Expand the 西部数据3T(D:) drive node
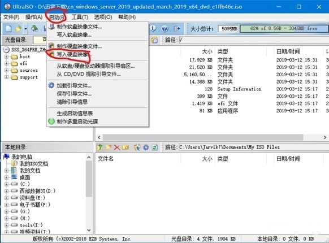Screen dimensions: 329x243 pos(7,191)
